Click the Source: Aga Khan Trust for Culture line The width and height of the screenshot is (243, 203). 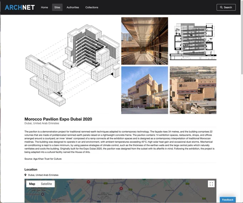[x=43, y=159]
